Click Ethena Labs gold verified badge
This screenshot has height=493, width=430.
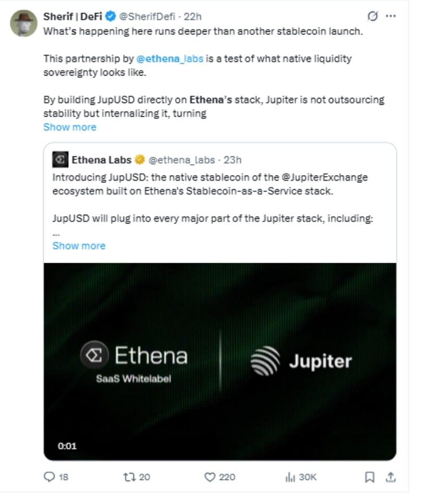(x=140, y=159)
